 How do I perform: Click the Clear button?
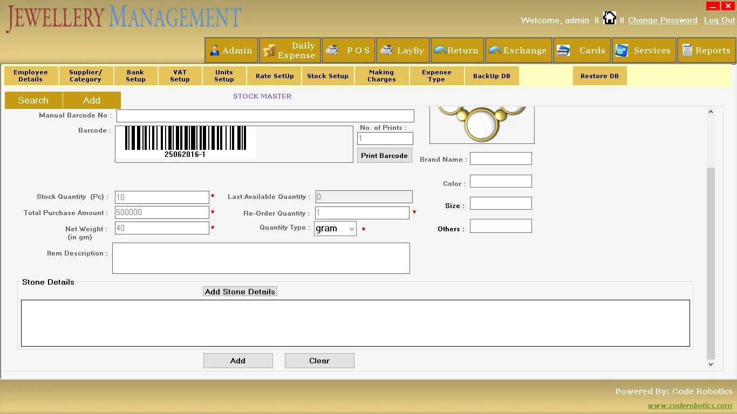(x=319, y=361)
